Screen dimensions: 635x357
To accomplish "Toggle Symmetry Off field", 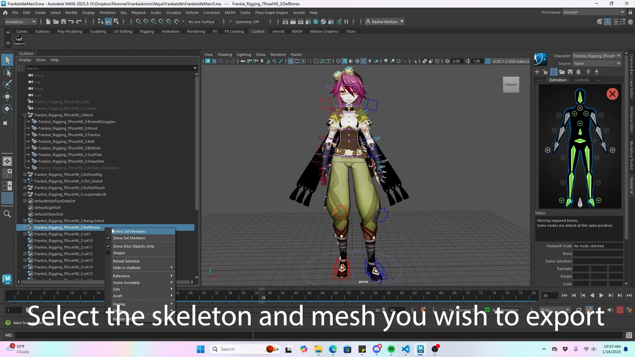I will click(250, 22).
